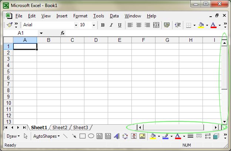231x151 pixels.
Task: Toggle Underline formatting
Action: [x=120, y=25]
